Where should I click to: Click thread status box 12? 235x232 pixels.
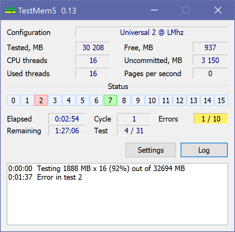tap(180, 101)
